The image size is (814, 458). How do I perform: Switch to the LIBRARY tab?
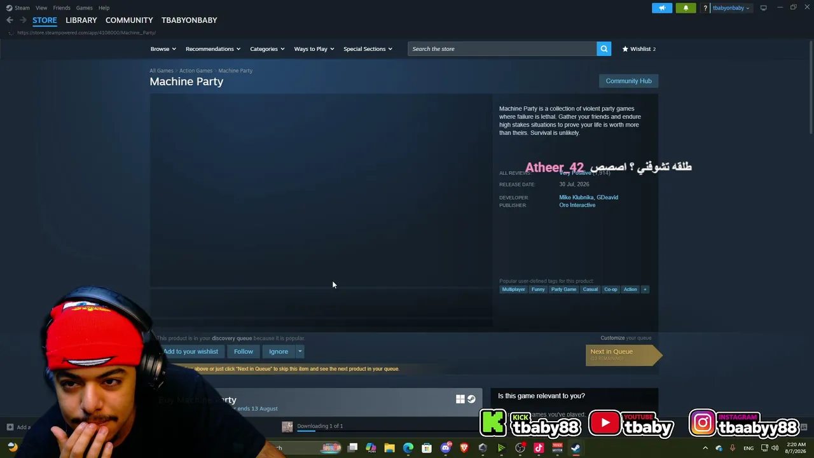pyautogui.click(x=81, y=20)
